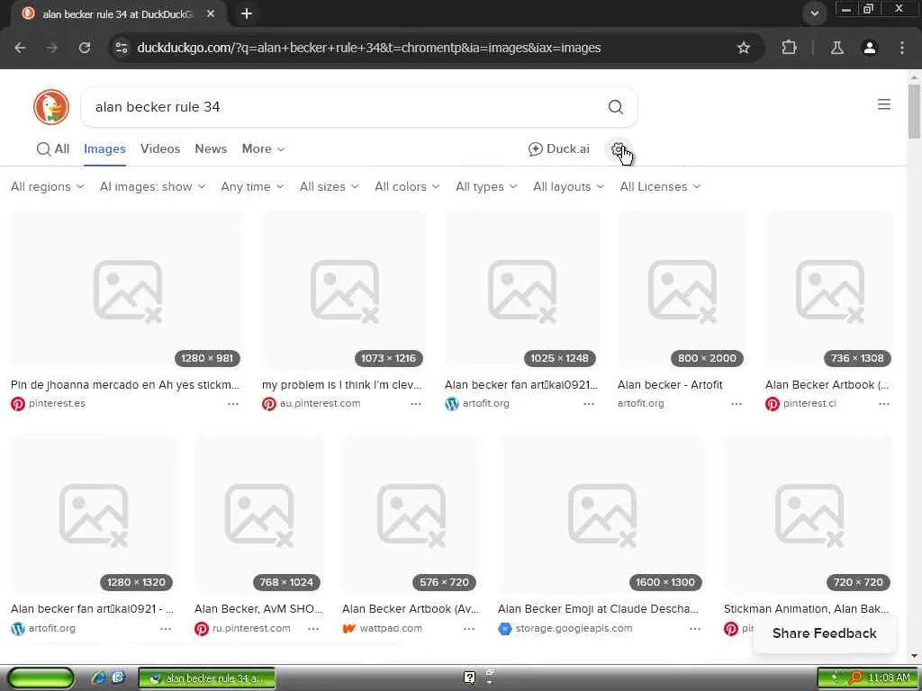Open search settings gear icon
The image size is (922, 691).
(x=618, y=149)
